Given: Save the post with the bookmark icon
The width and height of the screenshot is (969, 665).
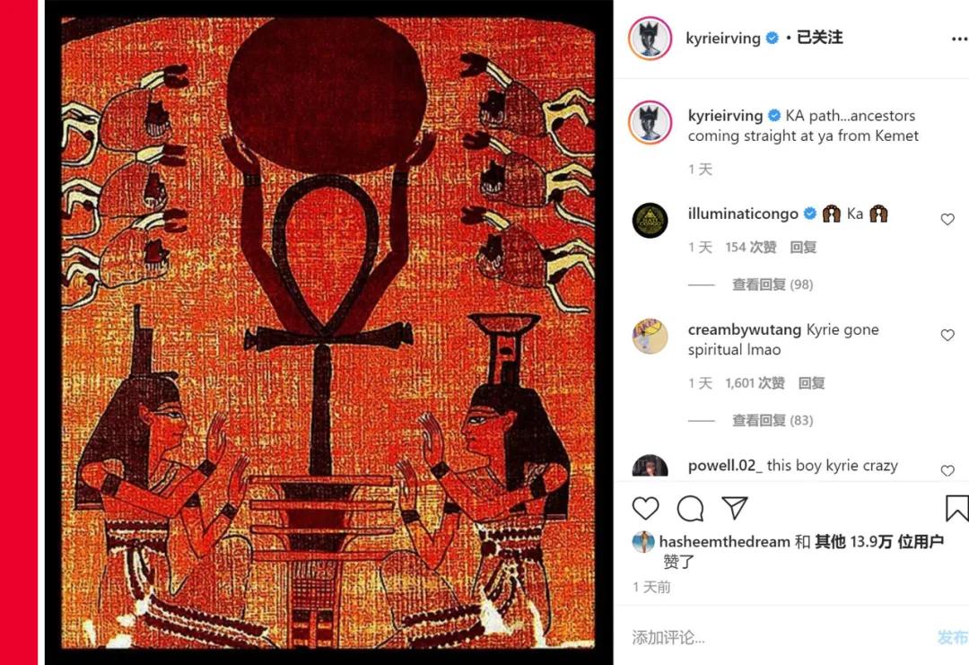Looking at the screenshot, I should point(956,508).
